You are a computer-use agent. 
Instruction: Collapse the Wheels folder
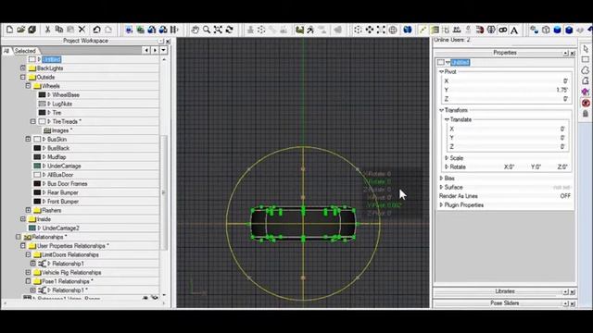click(x=29, y=86)
